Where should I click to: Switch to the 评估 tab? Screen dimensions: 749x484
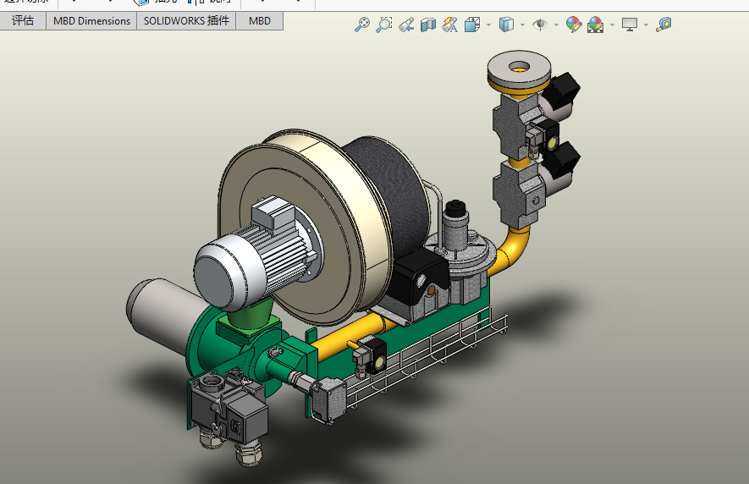[23, 20]
